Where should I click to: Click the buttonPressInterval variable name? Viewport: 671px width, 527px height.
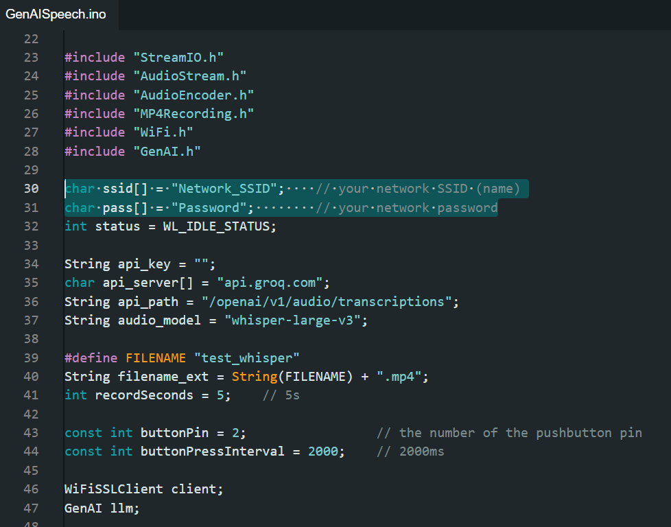[x=212, y=452]
